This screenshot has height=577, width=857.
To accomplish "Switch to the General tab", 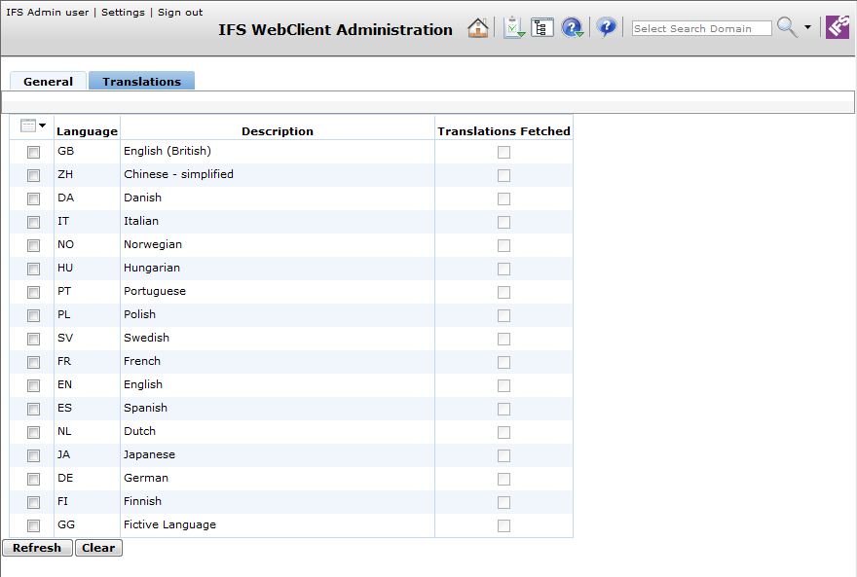I will click(x=48, y=82).
